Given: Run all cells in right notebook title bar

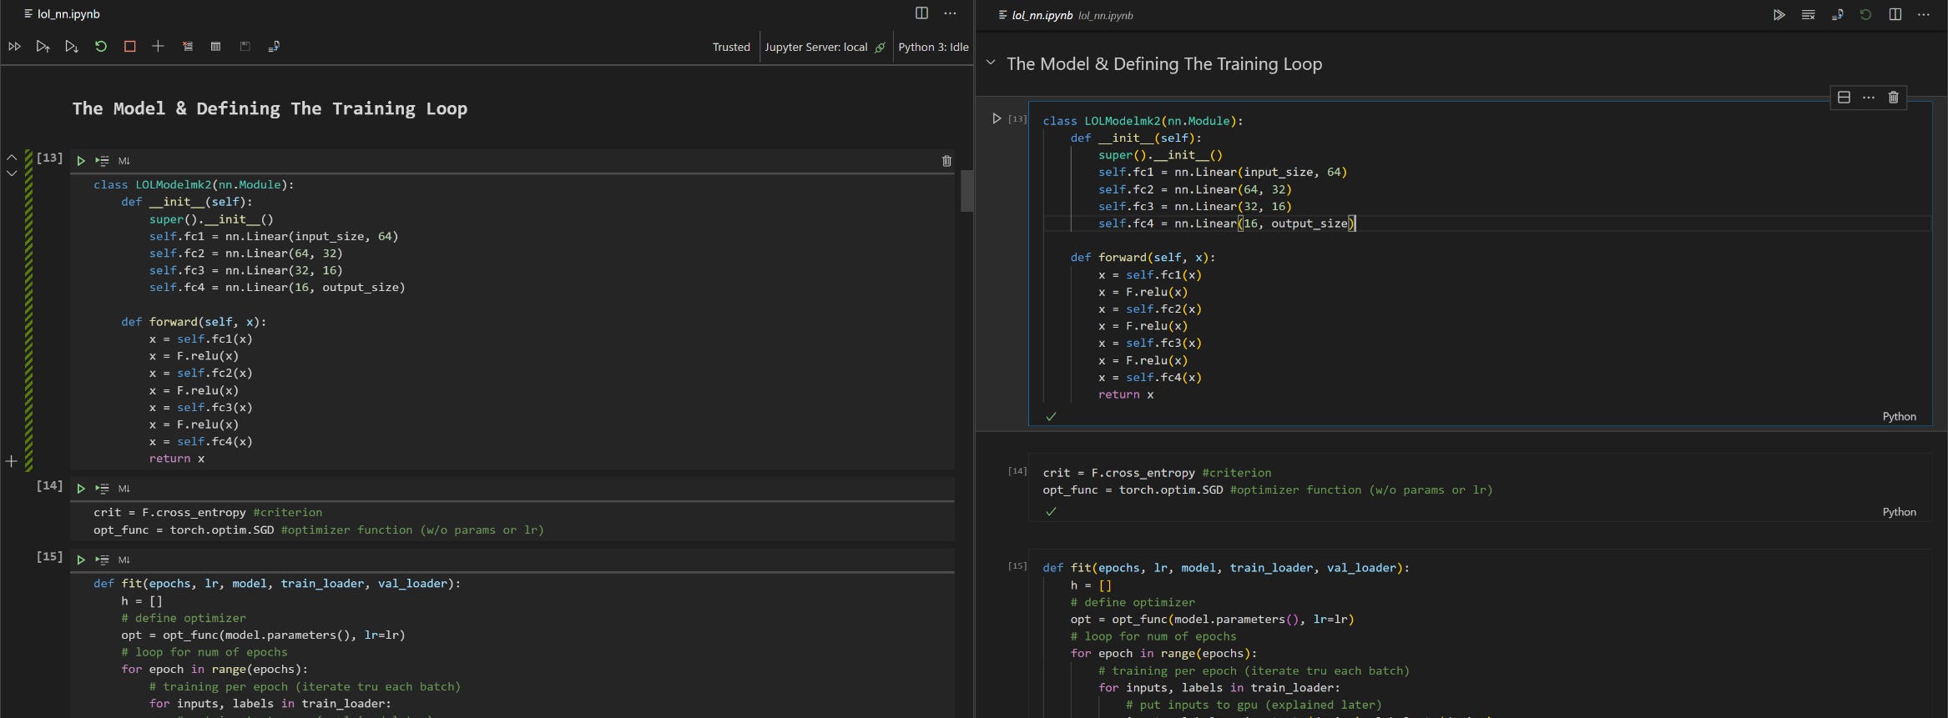Looking at the screenshot, I should (x=1779, y=14).
